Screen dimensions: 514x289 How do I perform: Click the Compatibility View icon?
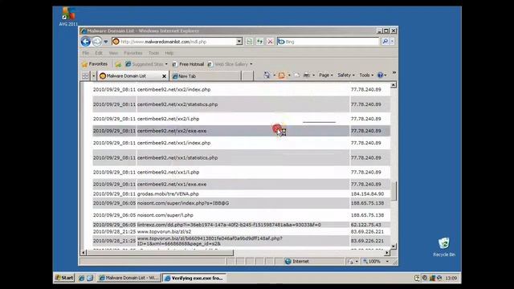(250, 42)
